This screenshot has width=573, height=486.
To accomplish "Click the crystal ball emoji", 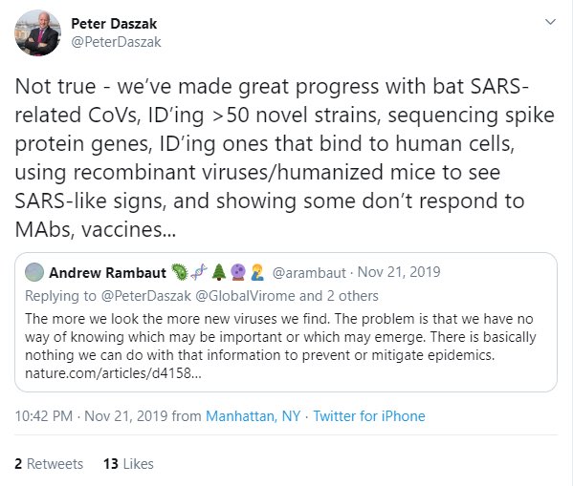I will pyautogui.click(x=238, y=272).
